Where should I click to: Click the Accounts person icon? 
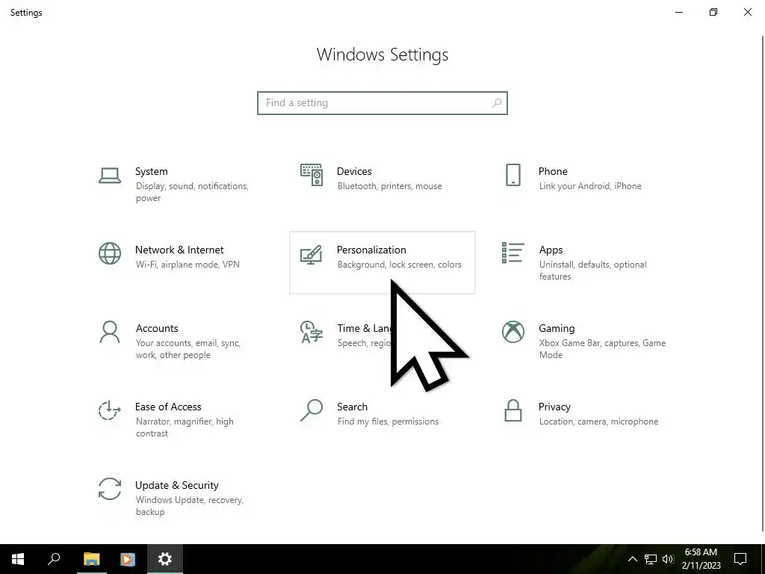pos(110,332)
